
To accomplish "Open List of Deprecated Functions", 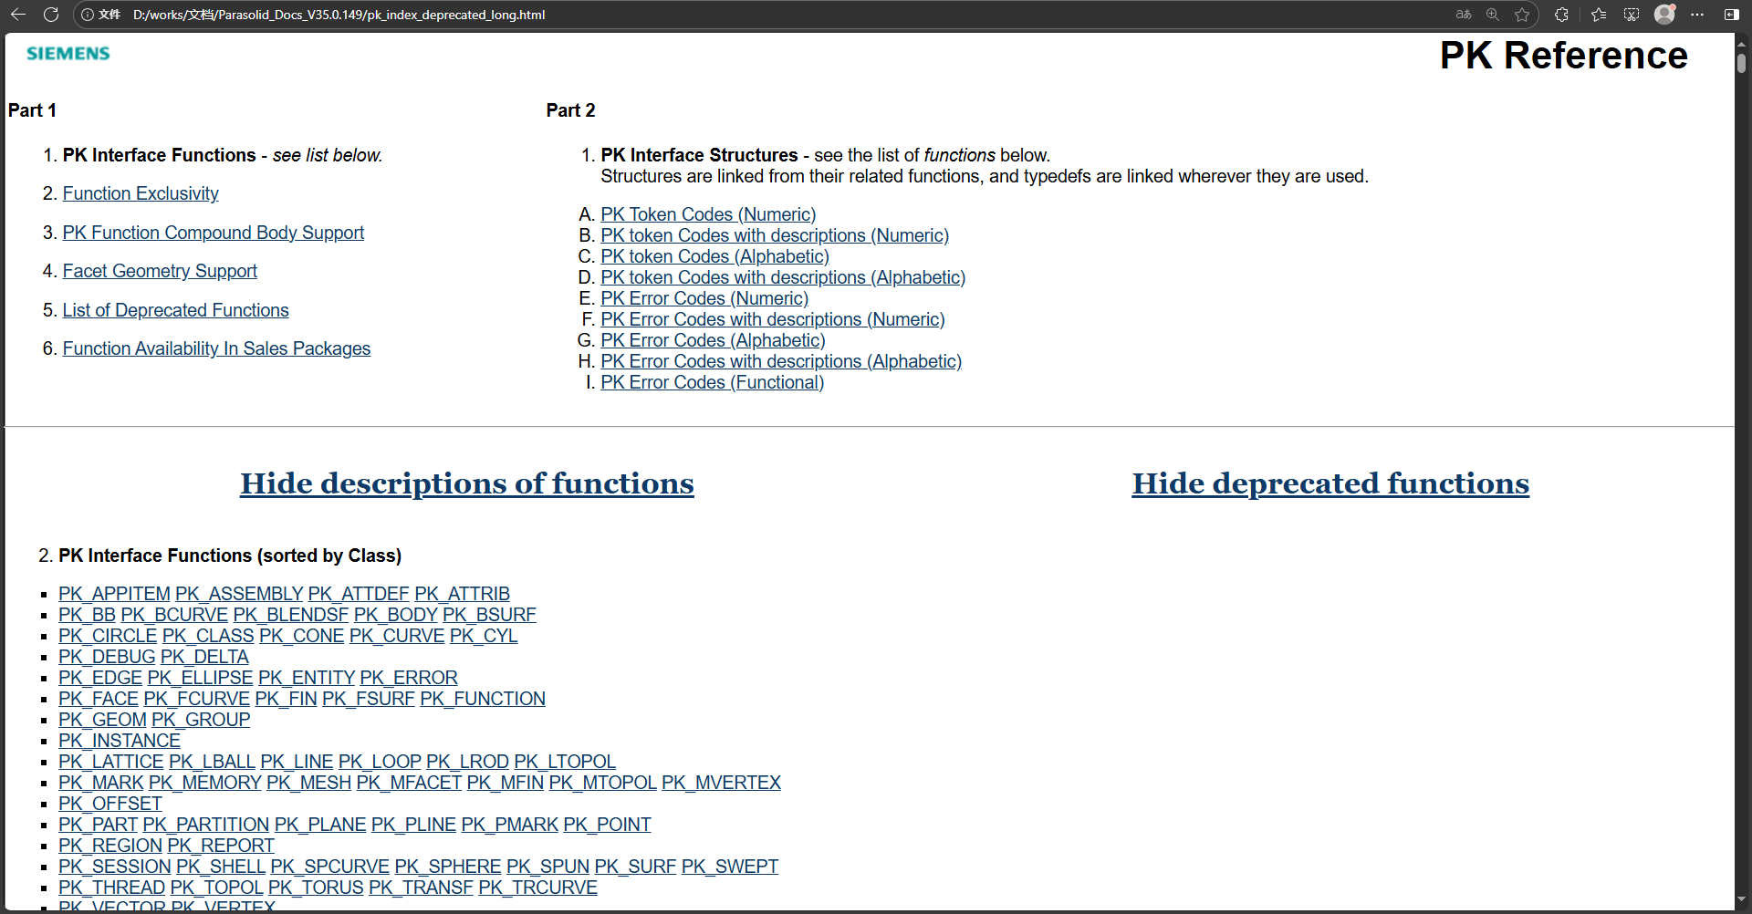I will [175, 310].
